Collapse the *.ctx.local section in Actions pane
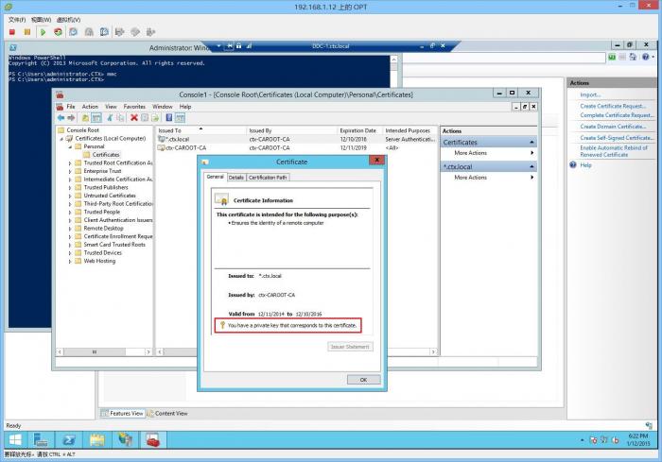 pyautogui.click(x=531, y=167)
